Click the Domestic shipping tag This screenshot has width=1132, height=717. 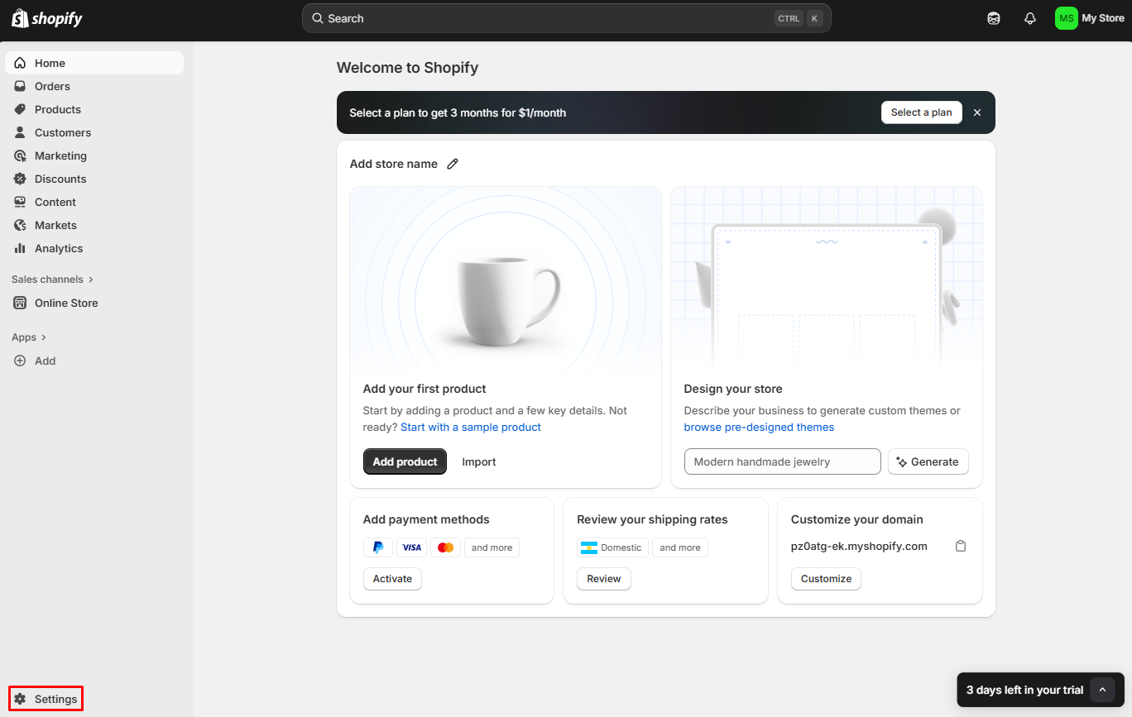click(x=612, y=547)
